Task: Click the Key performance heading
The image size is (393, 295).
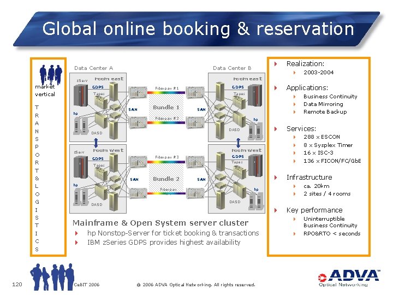Action: 314,210
